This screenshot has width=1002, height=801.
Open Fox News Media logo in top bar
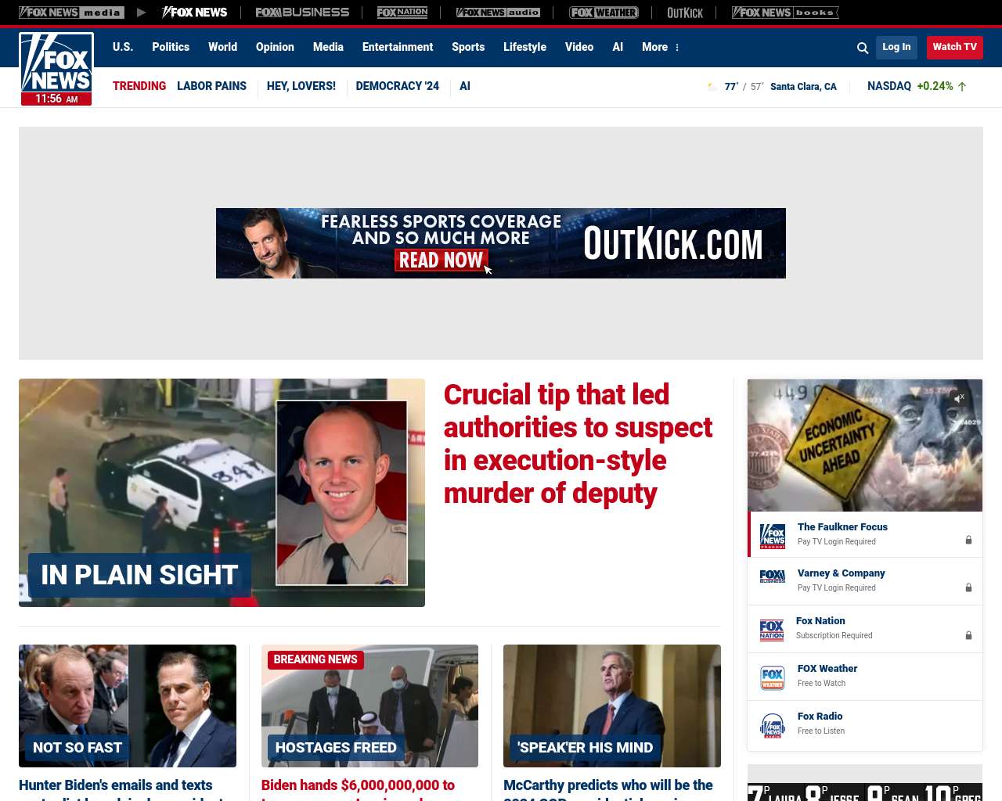point(71,13)
